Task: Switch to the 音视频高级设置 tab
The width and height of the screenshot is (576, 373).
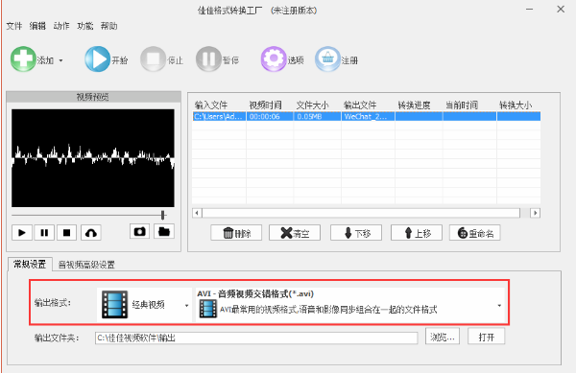Action: (86, 265)
